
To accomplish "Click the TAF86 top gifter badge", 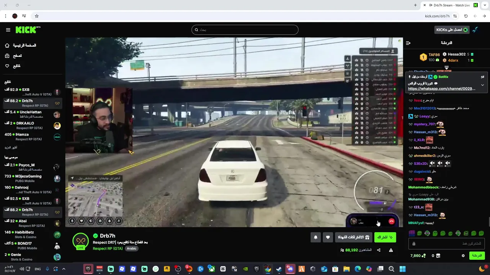I will [423, 57].
